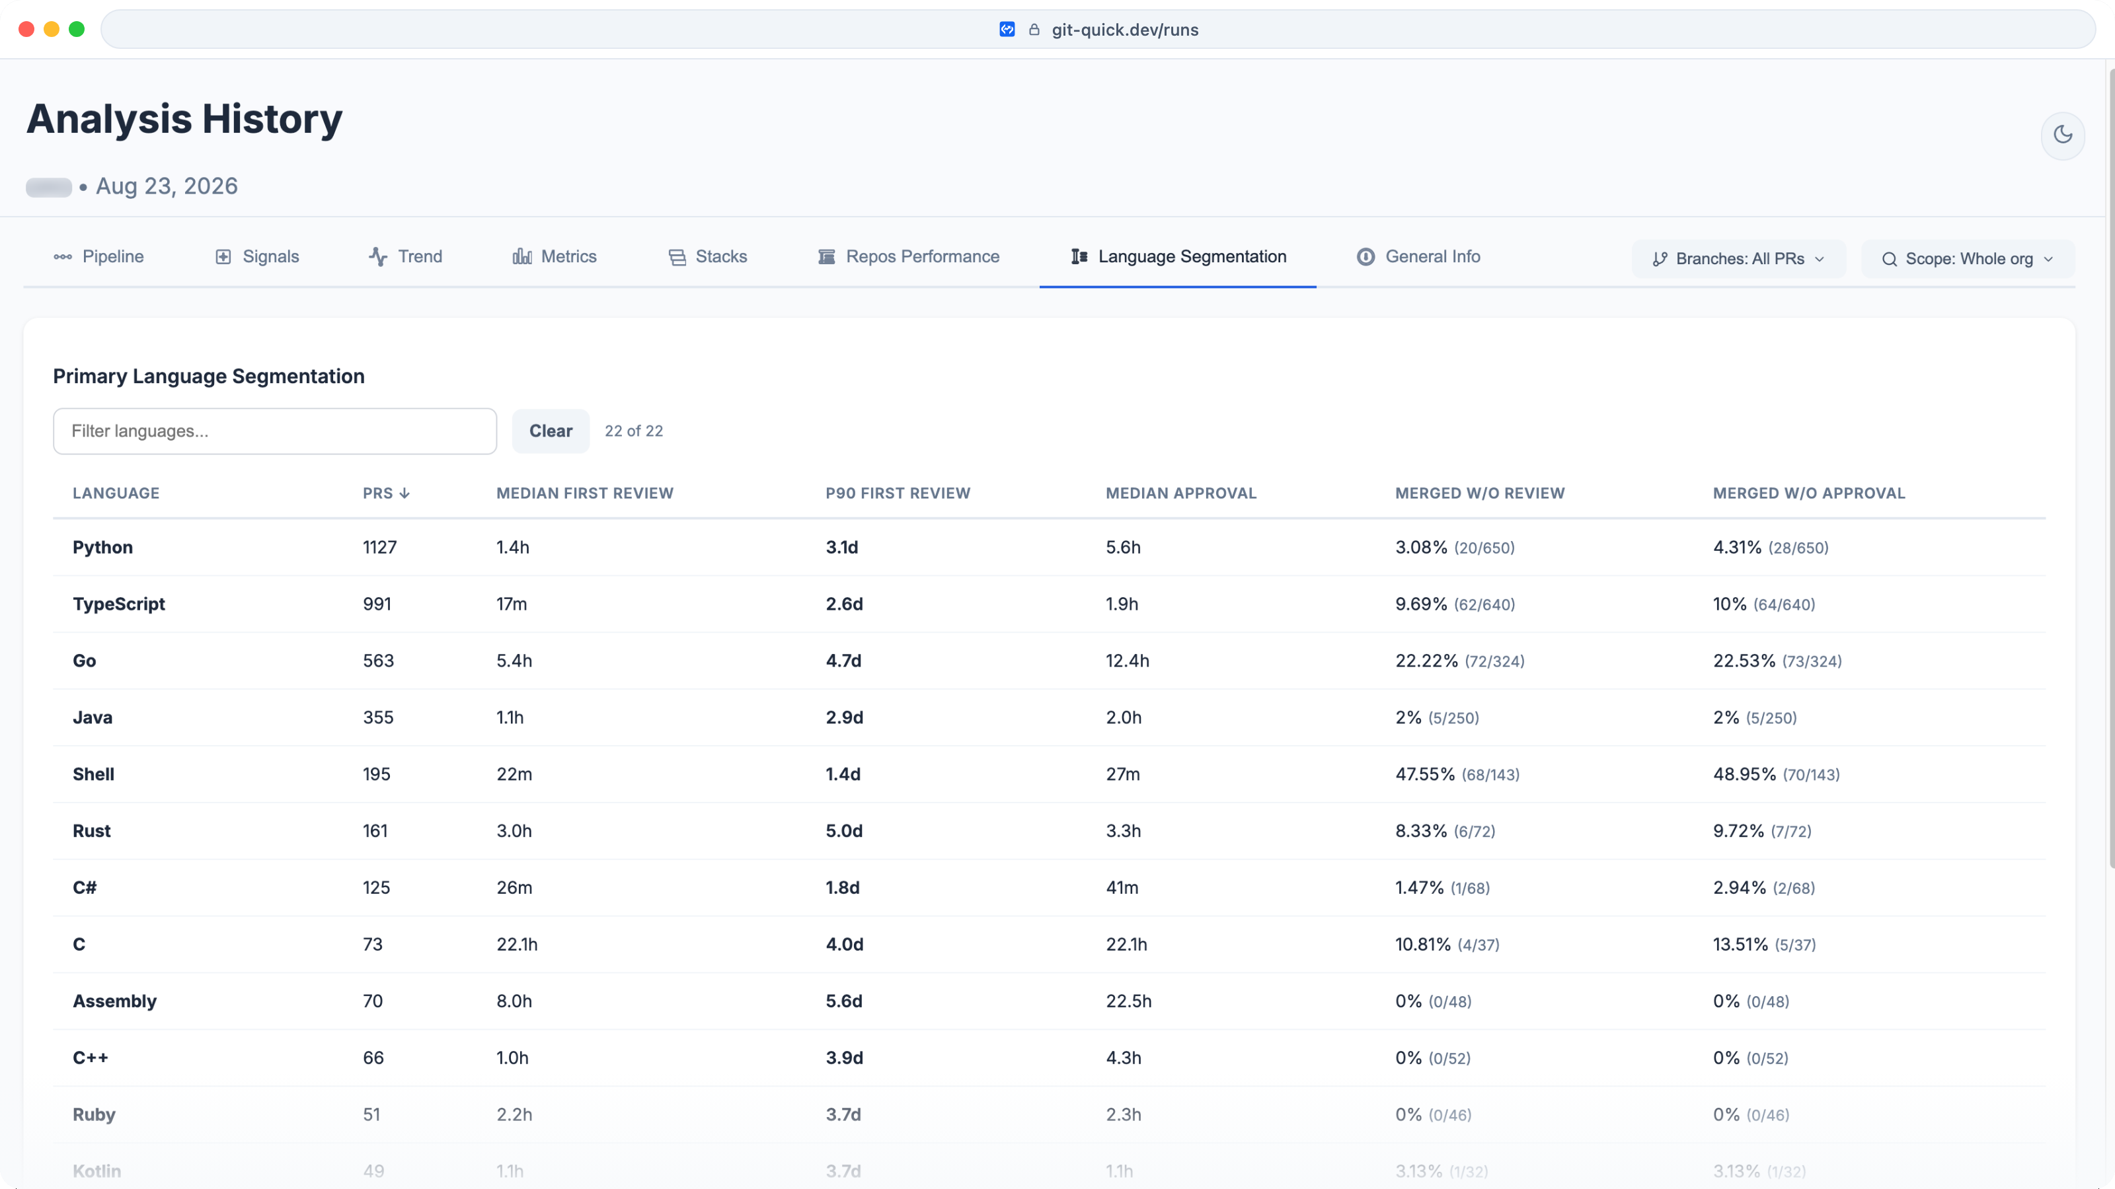2115x1189 pixels.
Task: Click Shell's 47.55% merged without review value
Action: [x=1424, y=774]
